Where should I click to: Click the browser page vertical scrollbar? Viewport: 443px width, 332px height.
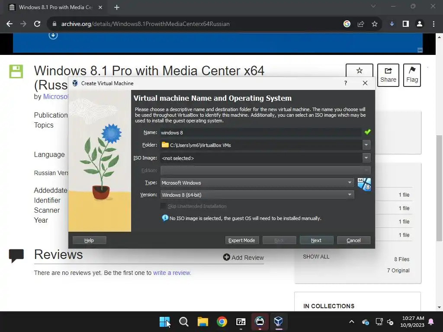click(x=439, y=188)
